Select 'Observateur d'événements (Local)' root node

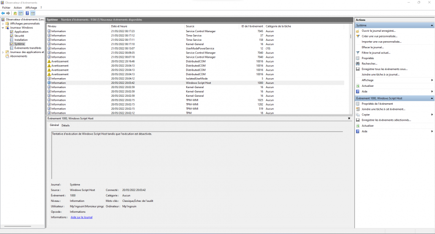tap(25, 20)
